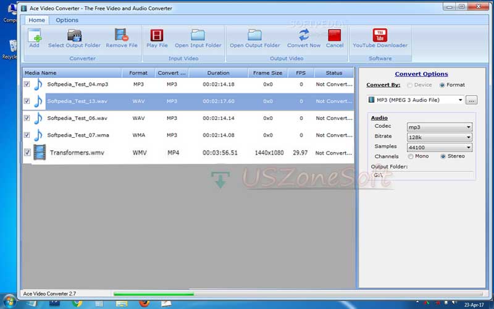Click Chrome icon in taskbar
The height and width of the screenshot is (309, 494).
pyautogui.click(x=77, y=303)
